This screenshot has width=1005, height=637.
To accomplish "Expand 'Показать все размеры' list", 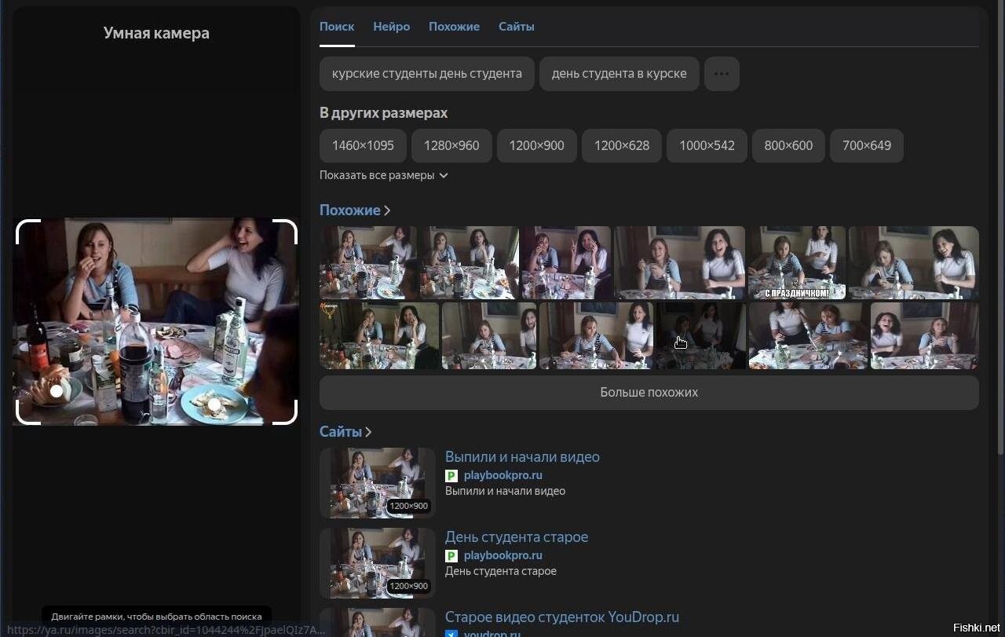I will coord(384,175).
